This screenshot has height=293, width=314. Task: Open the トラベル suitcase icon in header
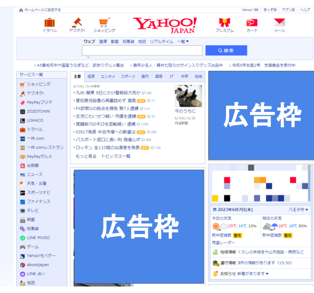pos(49,22)
